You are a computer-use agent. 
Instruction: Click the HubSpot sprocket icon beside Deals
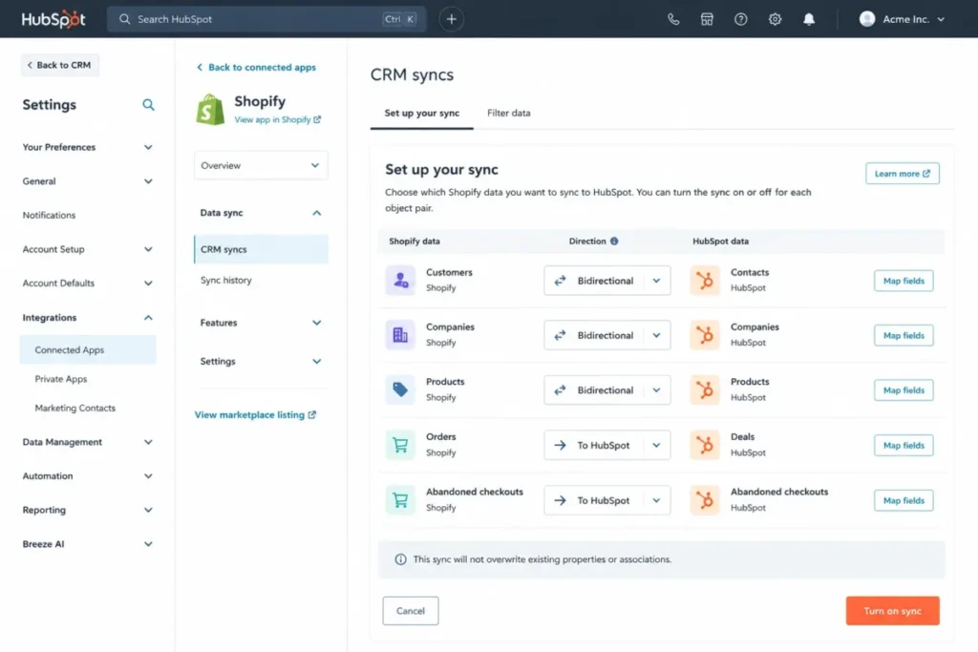tap(705, 445)
